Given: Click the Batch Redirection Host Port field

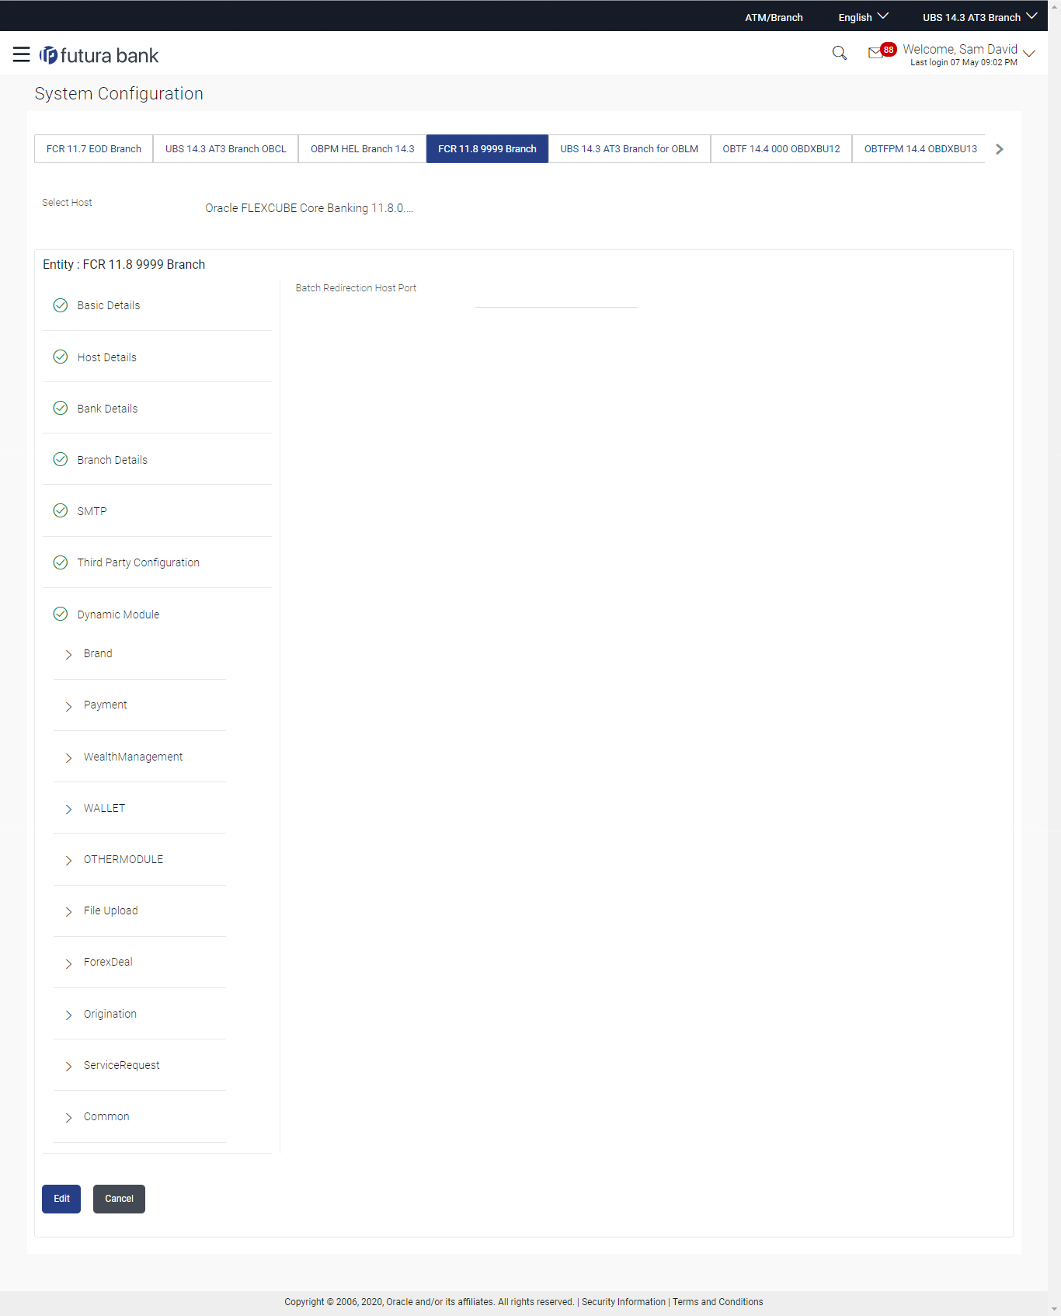Looking at the screenshot, I should click(556, 297).
